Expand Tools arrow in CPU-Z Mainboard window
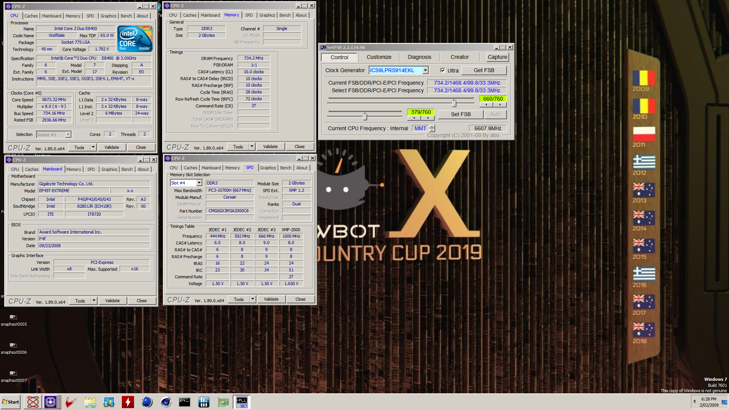The image size is (729, 410). 94,301
